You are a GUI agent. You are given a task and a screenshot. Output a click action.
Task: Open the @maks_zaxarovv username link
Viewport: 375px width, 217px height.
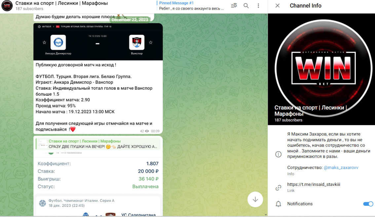tap(341, 168)
